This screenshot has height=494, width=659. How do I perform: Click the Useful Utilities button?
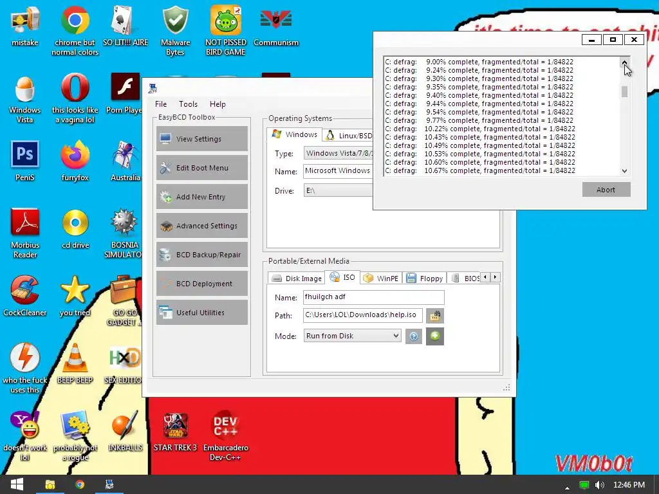click(x=202, y=313)
